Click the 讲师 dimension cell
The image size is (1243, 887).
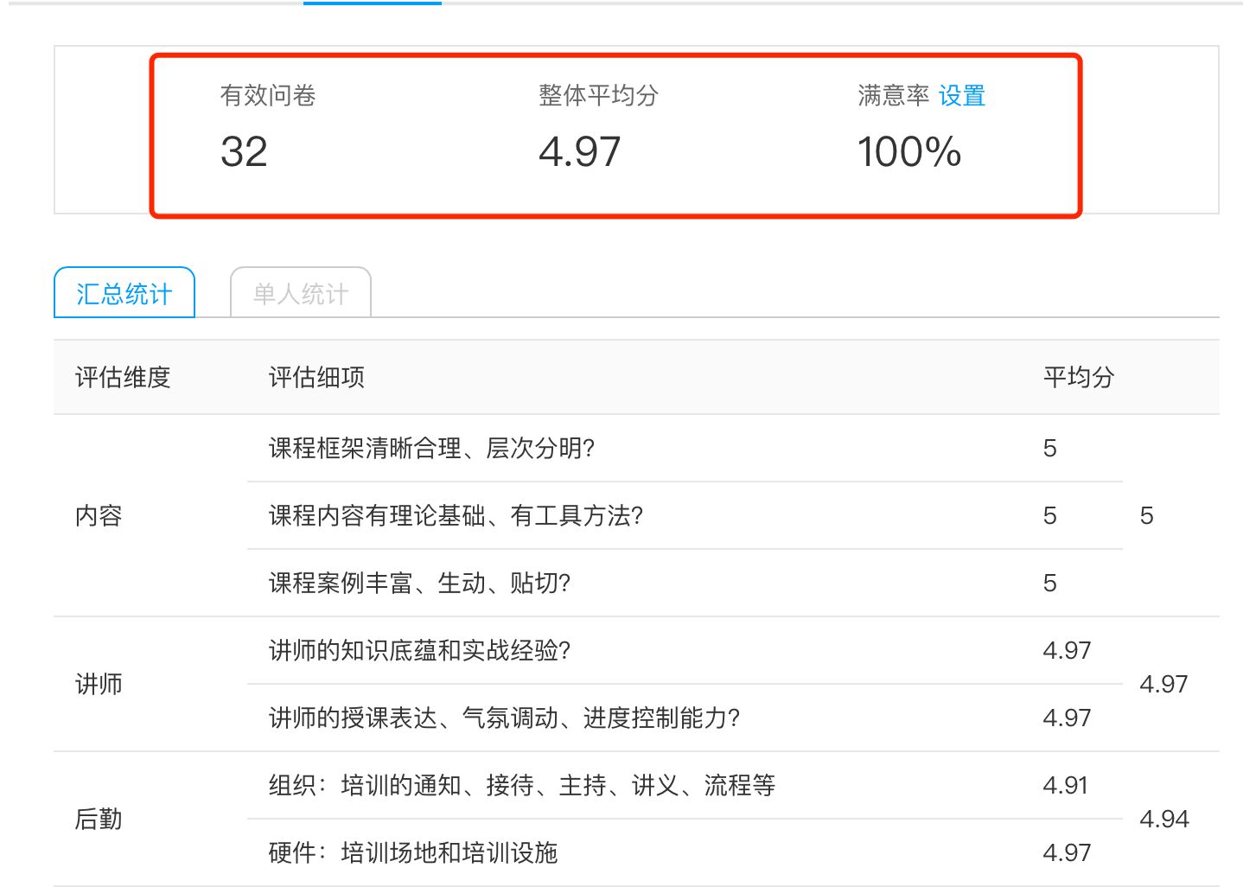(99, 685)
